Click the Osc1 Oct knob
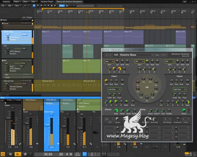The image size is (197, 157). [x=117, y=61]
